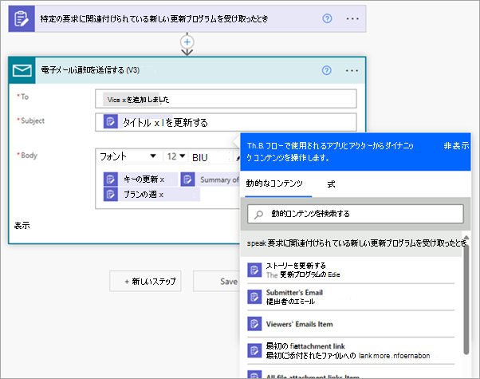
Task: Select 最初の attachment link dynamic content
Action: (x=351, y=351)
